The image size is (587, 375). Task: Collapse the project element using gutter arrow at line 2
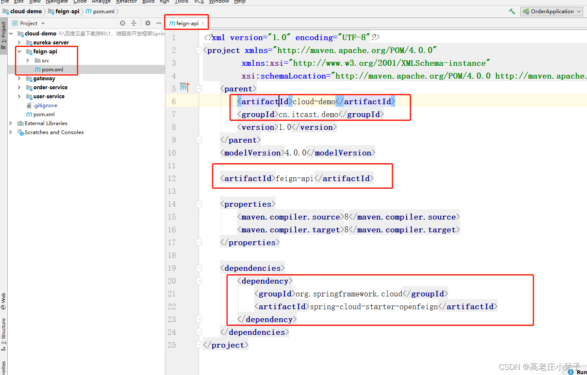(198, 50)
